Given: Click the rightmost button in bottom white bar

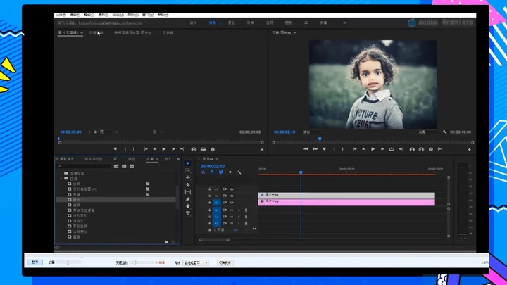Looking at the screenshot, I should click(x=225, y=262).
